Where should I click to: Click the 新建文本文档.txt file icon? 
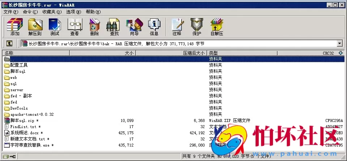point(7,139)
